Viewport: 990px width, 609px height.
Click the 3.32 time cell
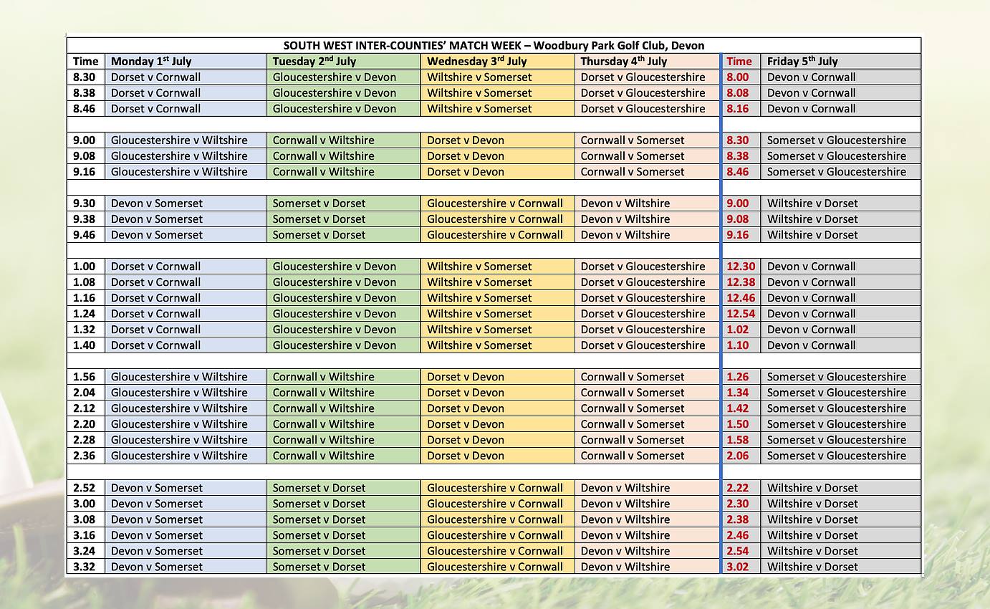click(x=86, y=566)
